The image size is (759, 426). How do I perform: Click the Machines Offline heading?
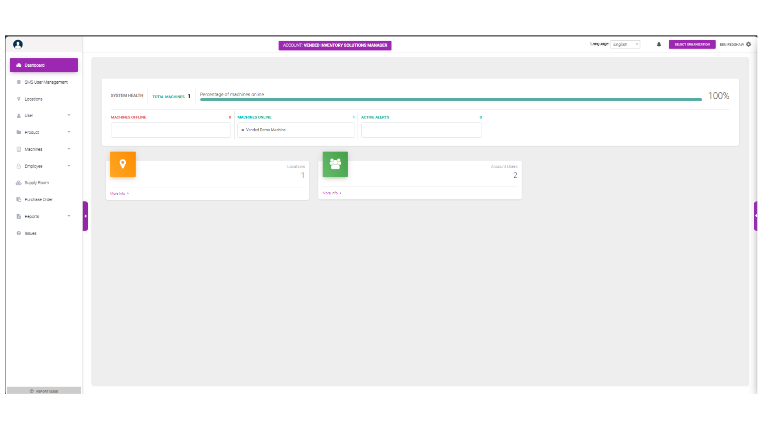tap(128, 117)
